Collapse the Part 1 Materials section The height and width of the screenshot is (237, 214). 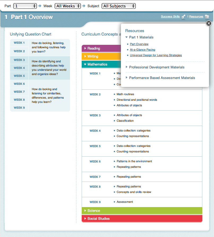(139, 37)
